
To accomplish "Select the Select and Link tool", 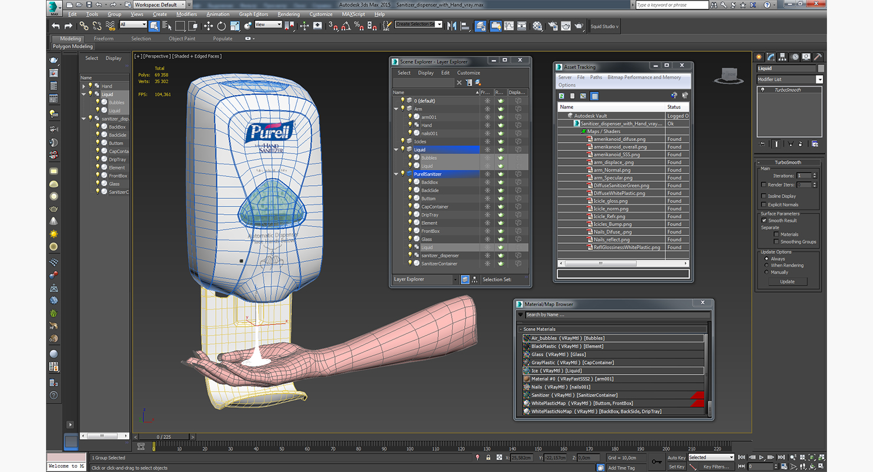I will (x=84, y=26).
